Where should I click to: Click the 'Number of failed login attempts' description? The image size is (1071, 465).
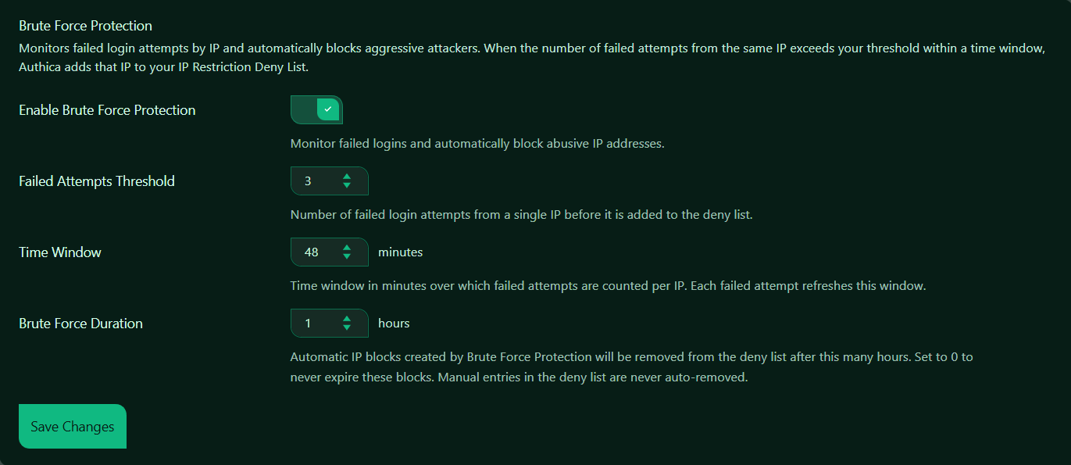(x=521, y=215)
